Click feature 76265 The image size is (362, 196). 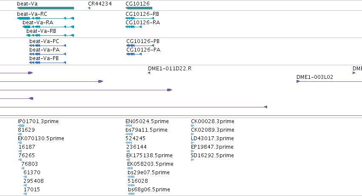point(26,156)
